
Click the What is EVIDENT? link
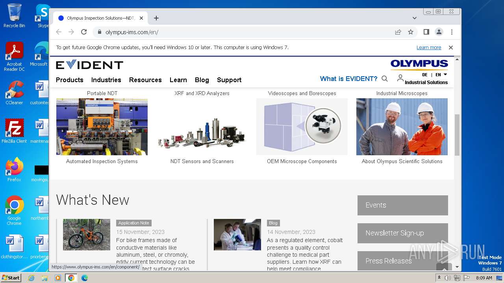(x=348, y=79)
